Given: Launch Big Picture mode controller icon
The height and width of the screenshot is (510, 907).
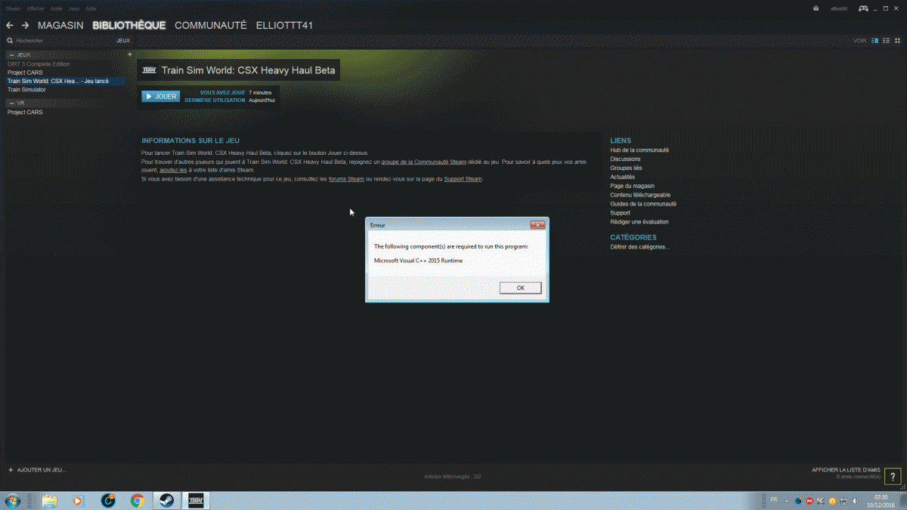Looking at the screenshot, I should click(x=863, y=8).
